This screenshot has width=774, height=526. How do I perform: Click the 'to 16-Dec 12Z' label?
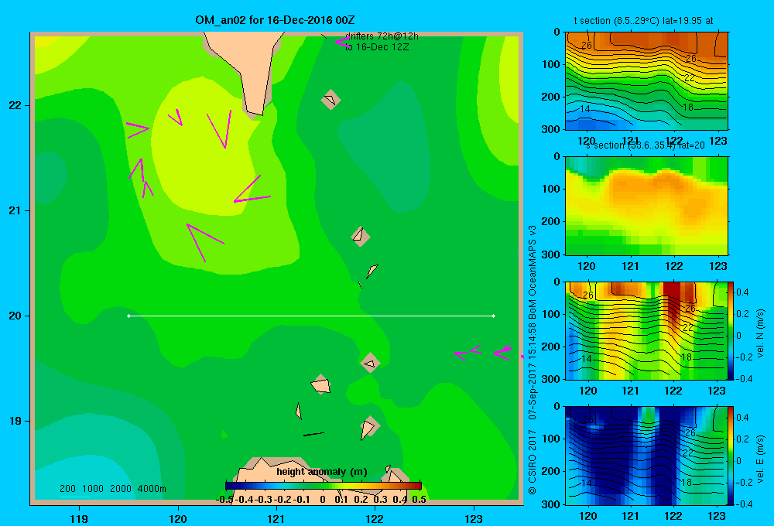pos(377,47)
